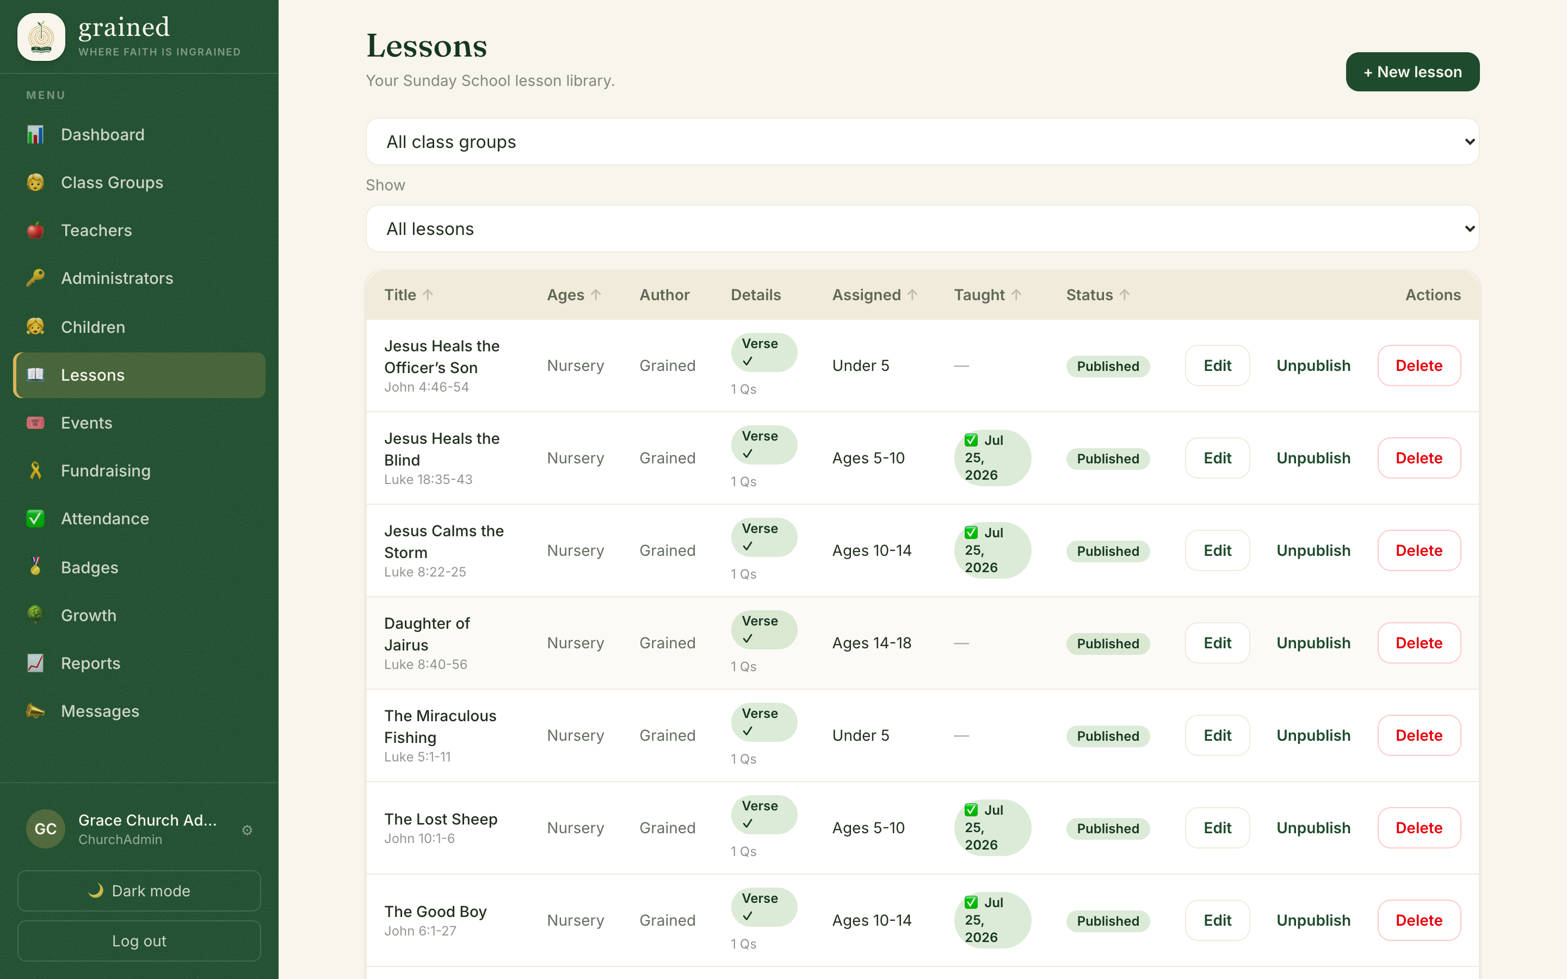The width and height of the screenshot is (1567, 979).
Task: Toggle Dark mode
Action: tap(139, 891)
